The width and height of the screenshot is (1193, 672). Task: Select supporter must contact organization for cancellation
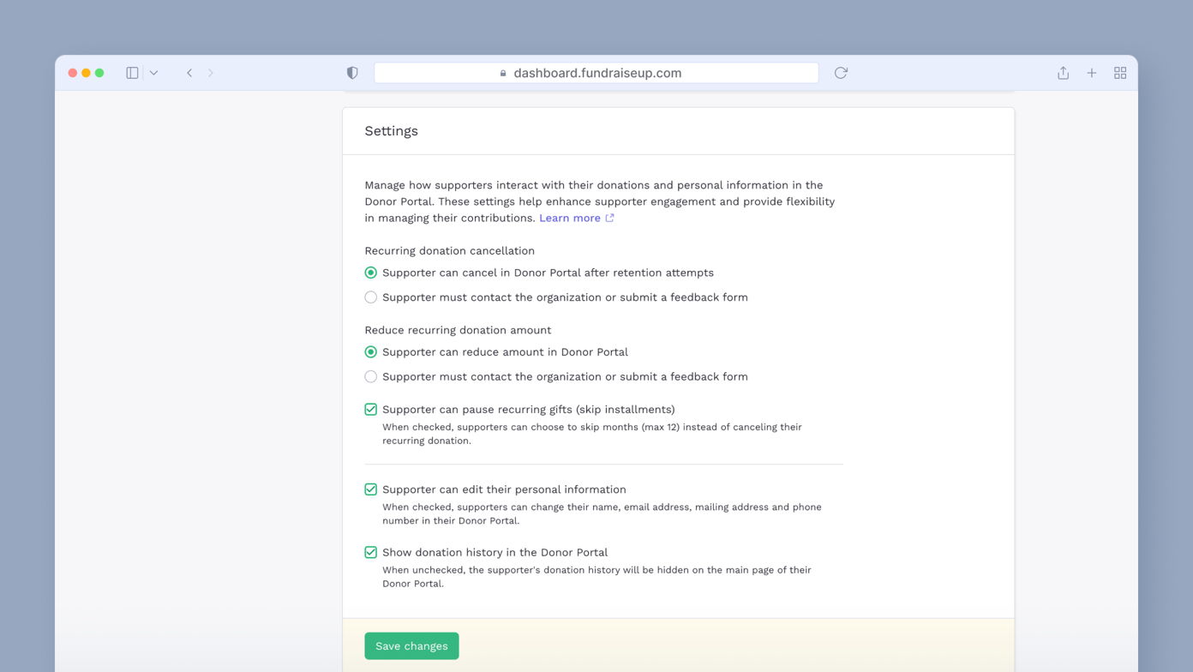click(370, 297)
